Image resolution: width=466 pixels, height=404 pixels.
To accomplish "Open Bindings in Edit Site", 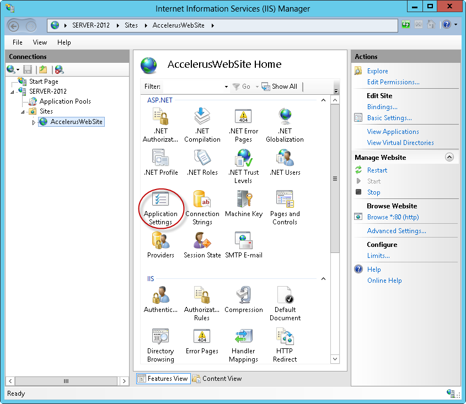I will [x=382, y=107].
